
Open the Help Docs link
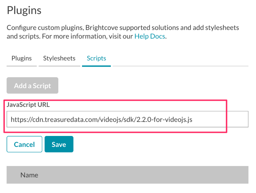coord(150,36)
